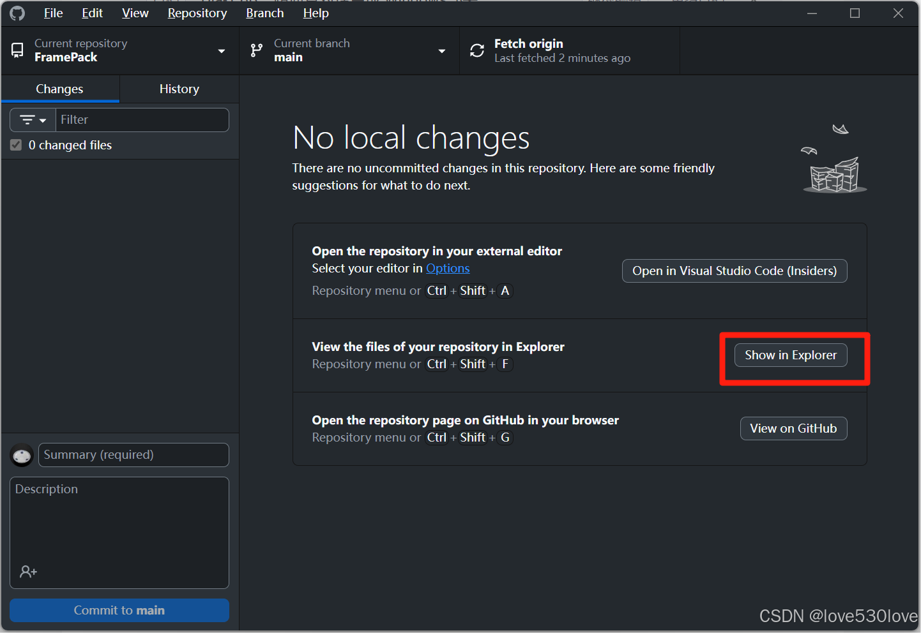Open the File menu
921x633 pixels.
(53, 13)
